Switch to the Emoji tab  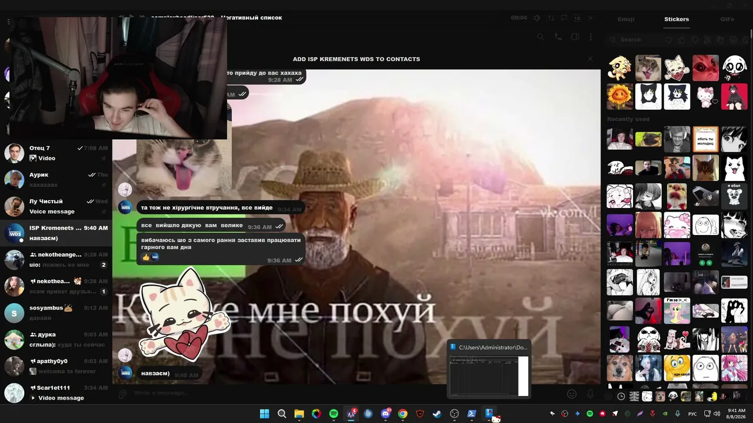click(626, 19)
